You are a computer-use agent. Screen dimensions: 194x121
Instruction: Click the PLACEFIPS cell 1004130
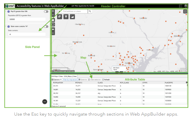(168, 86)
